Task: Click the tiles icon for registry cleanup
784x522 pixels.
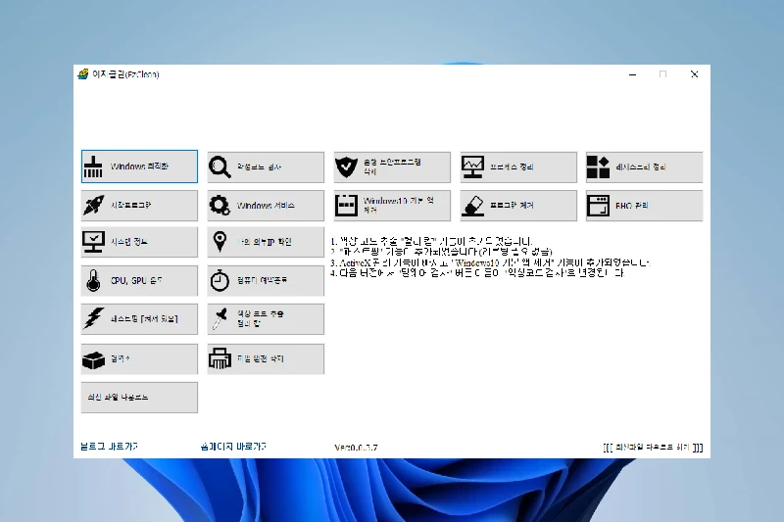Action: pos(599,167)
